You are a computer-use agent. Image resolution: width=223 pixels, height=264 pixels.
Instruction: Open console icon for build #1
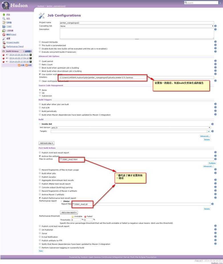30,61
